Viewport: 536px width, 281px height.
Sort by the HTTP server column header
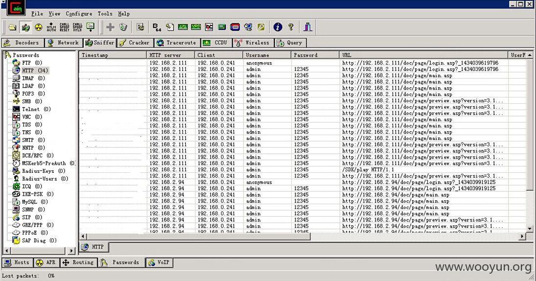171,55
